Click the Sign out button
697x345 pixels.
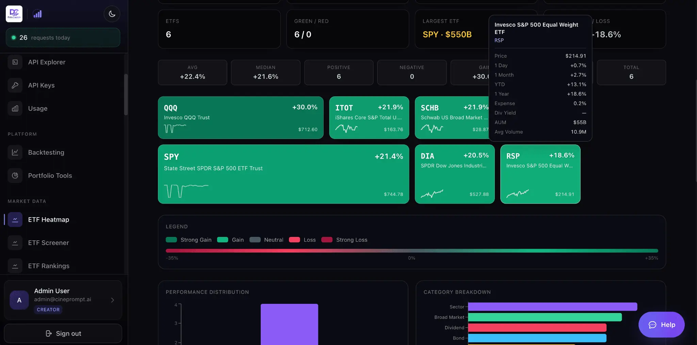[63, 333]
